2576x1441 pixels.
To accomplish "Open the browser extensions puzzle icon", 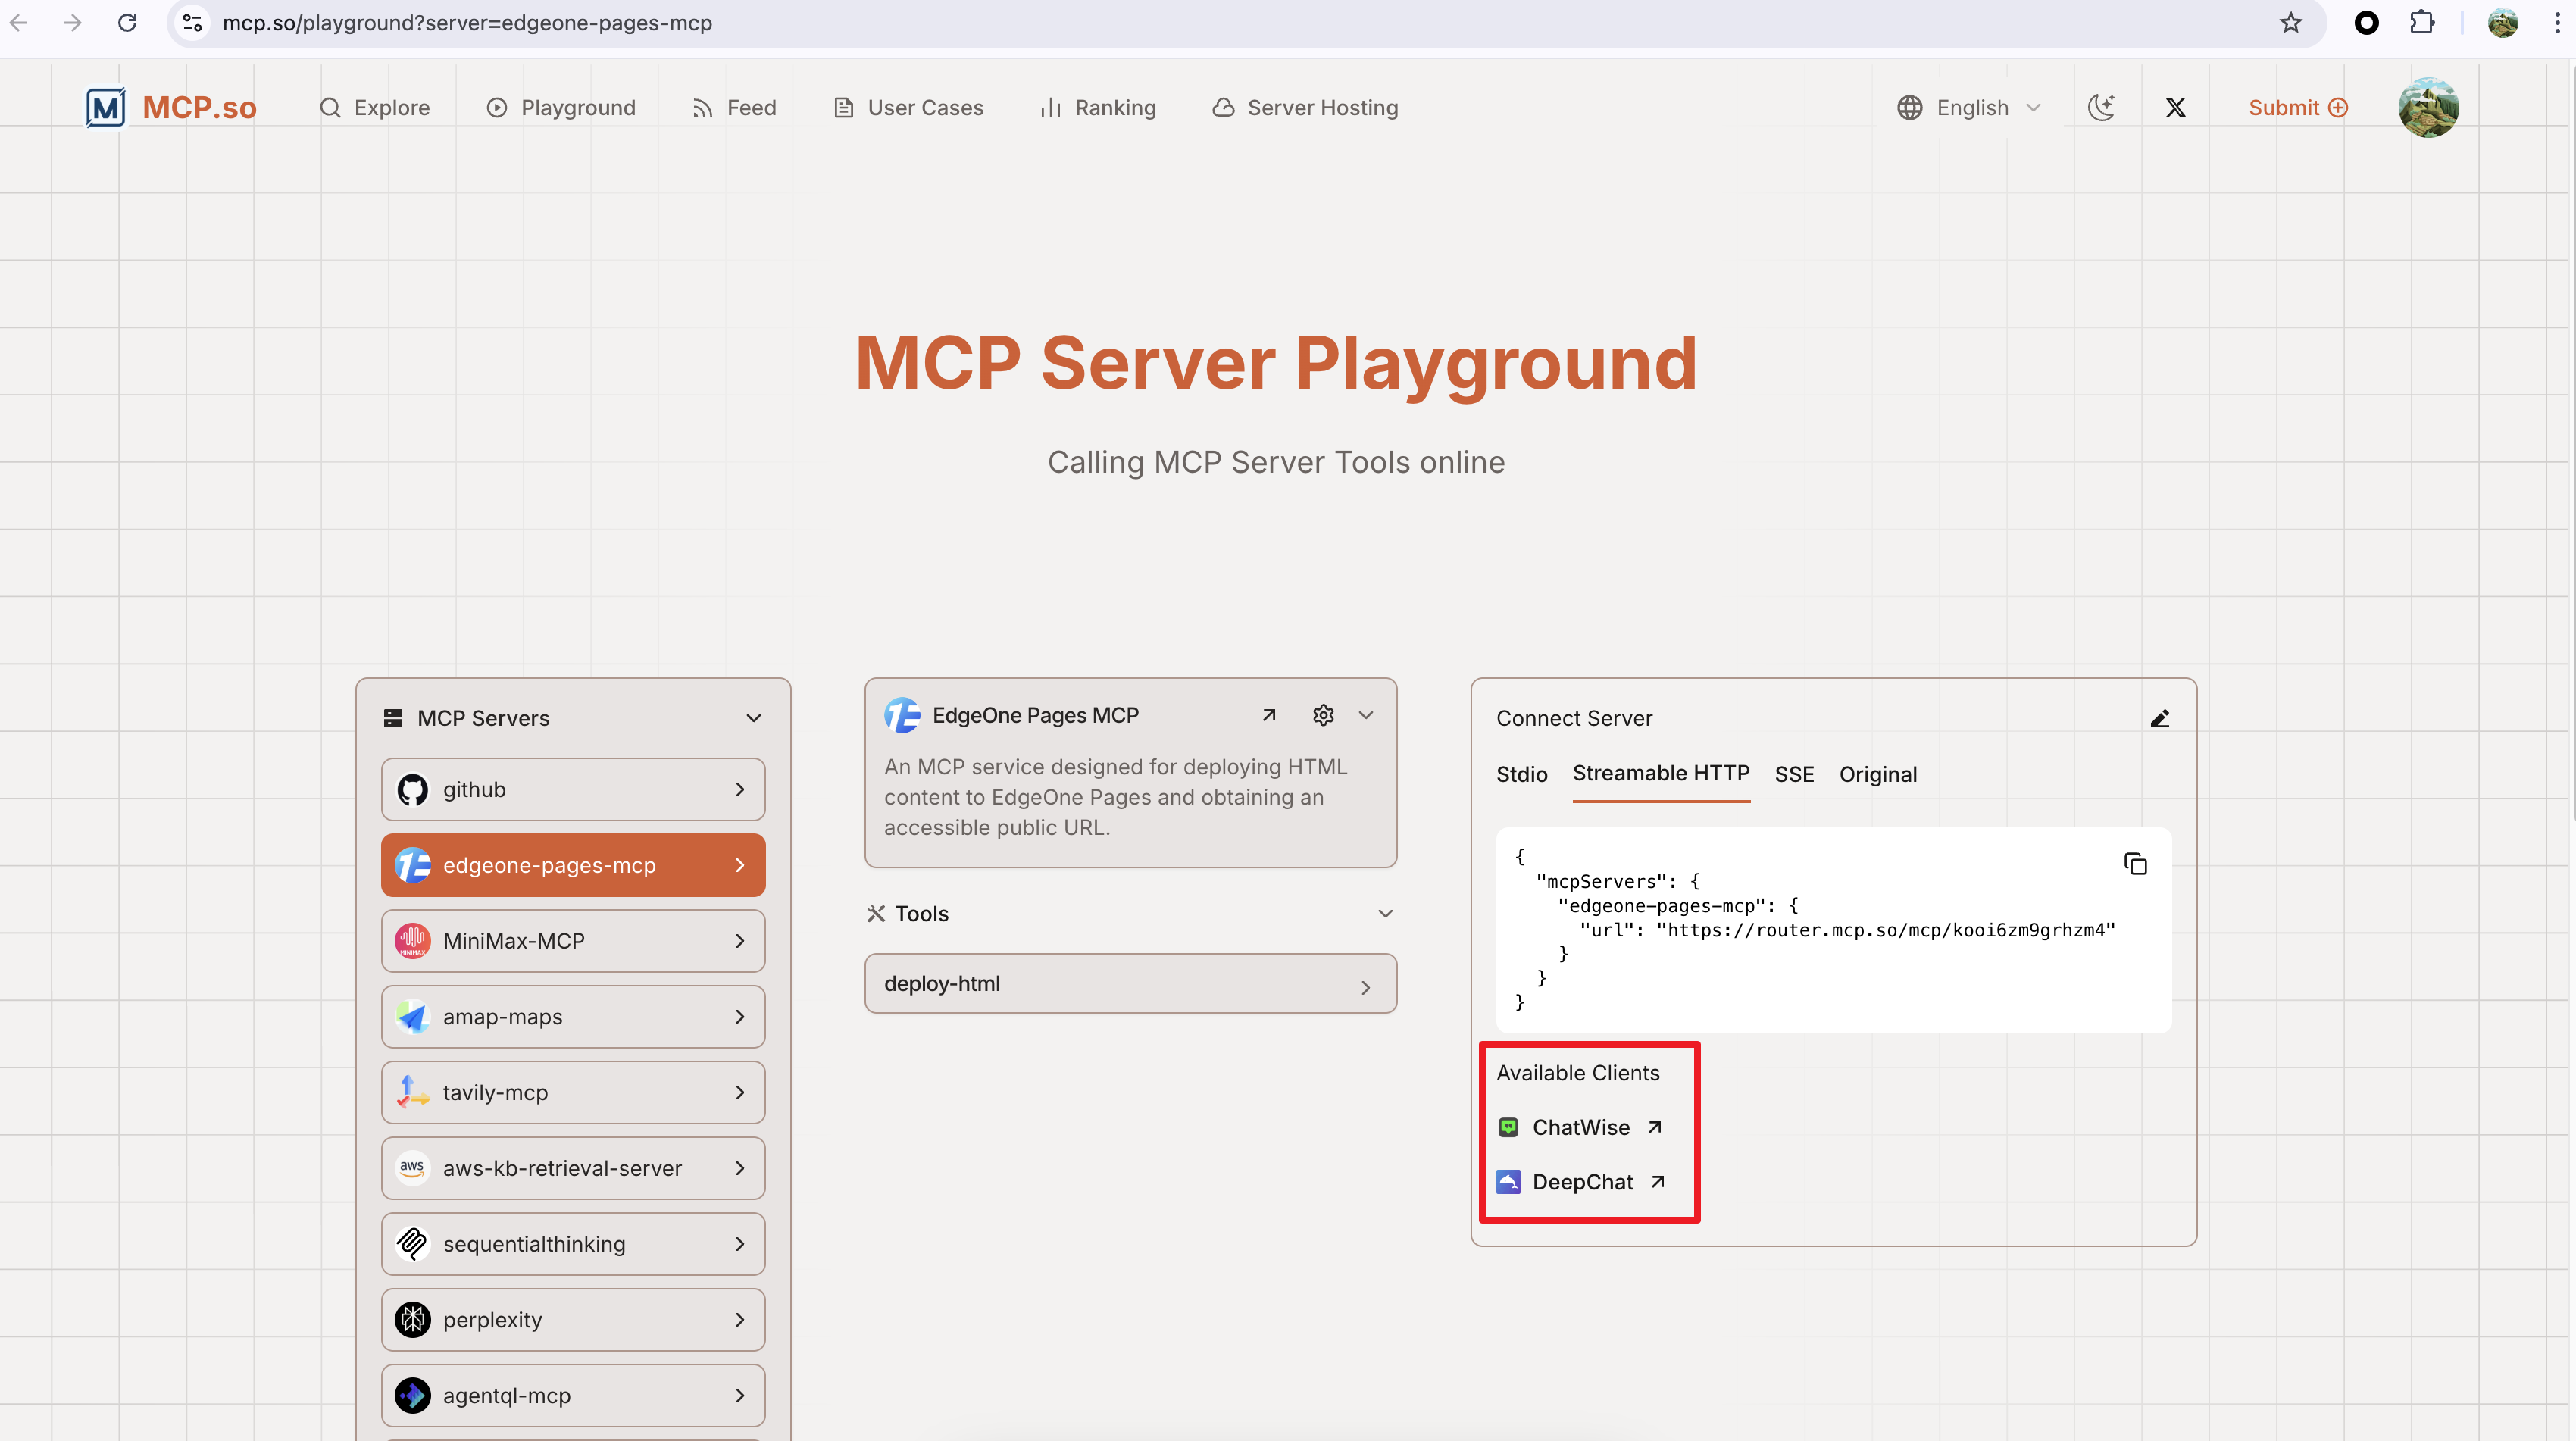I will pyautogui.click(x=2422, y=22).
